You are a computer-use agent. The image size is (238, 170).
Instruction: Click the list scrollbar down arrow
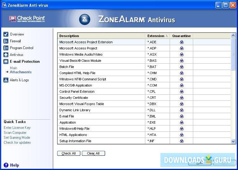[x=233, y=142]
